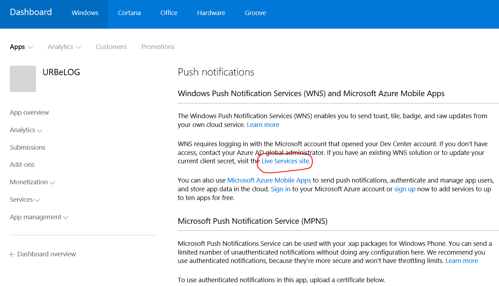Open the Microsoft Azure Mobile Apps link
The image size is (499, 286).
coord(269,180)
